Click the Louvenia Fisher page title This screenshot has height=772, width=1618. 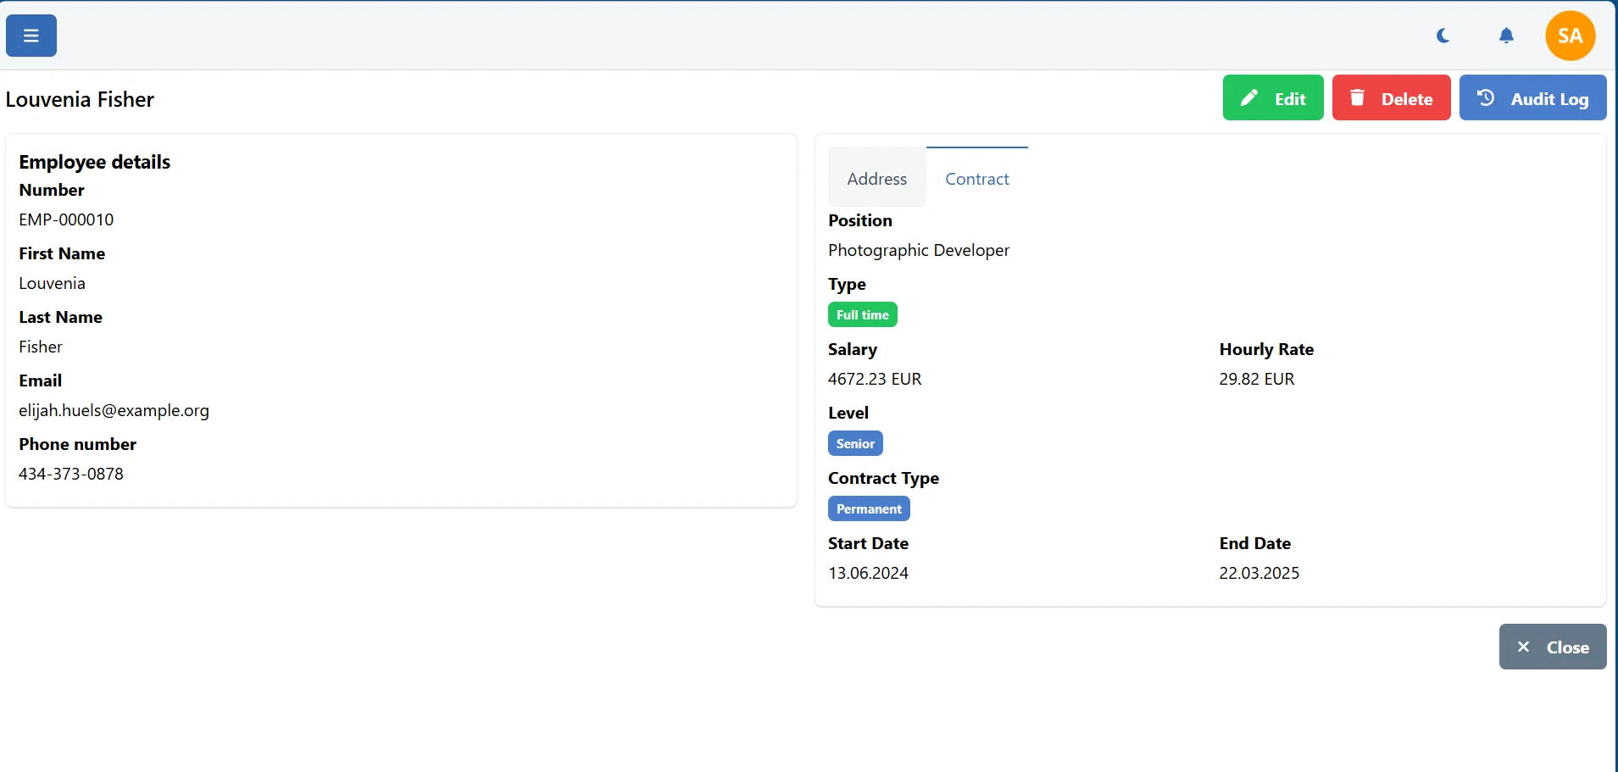pyautogui.click(x=80, y=99)
